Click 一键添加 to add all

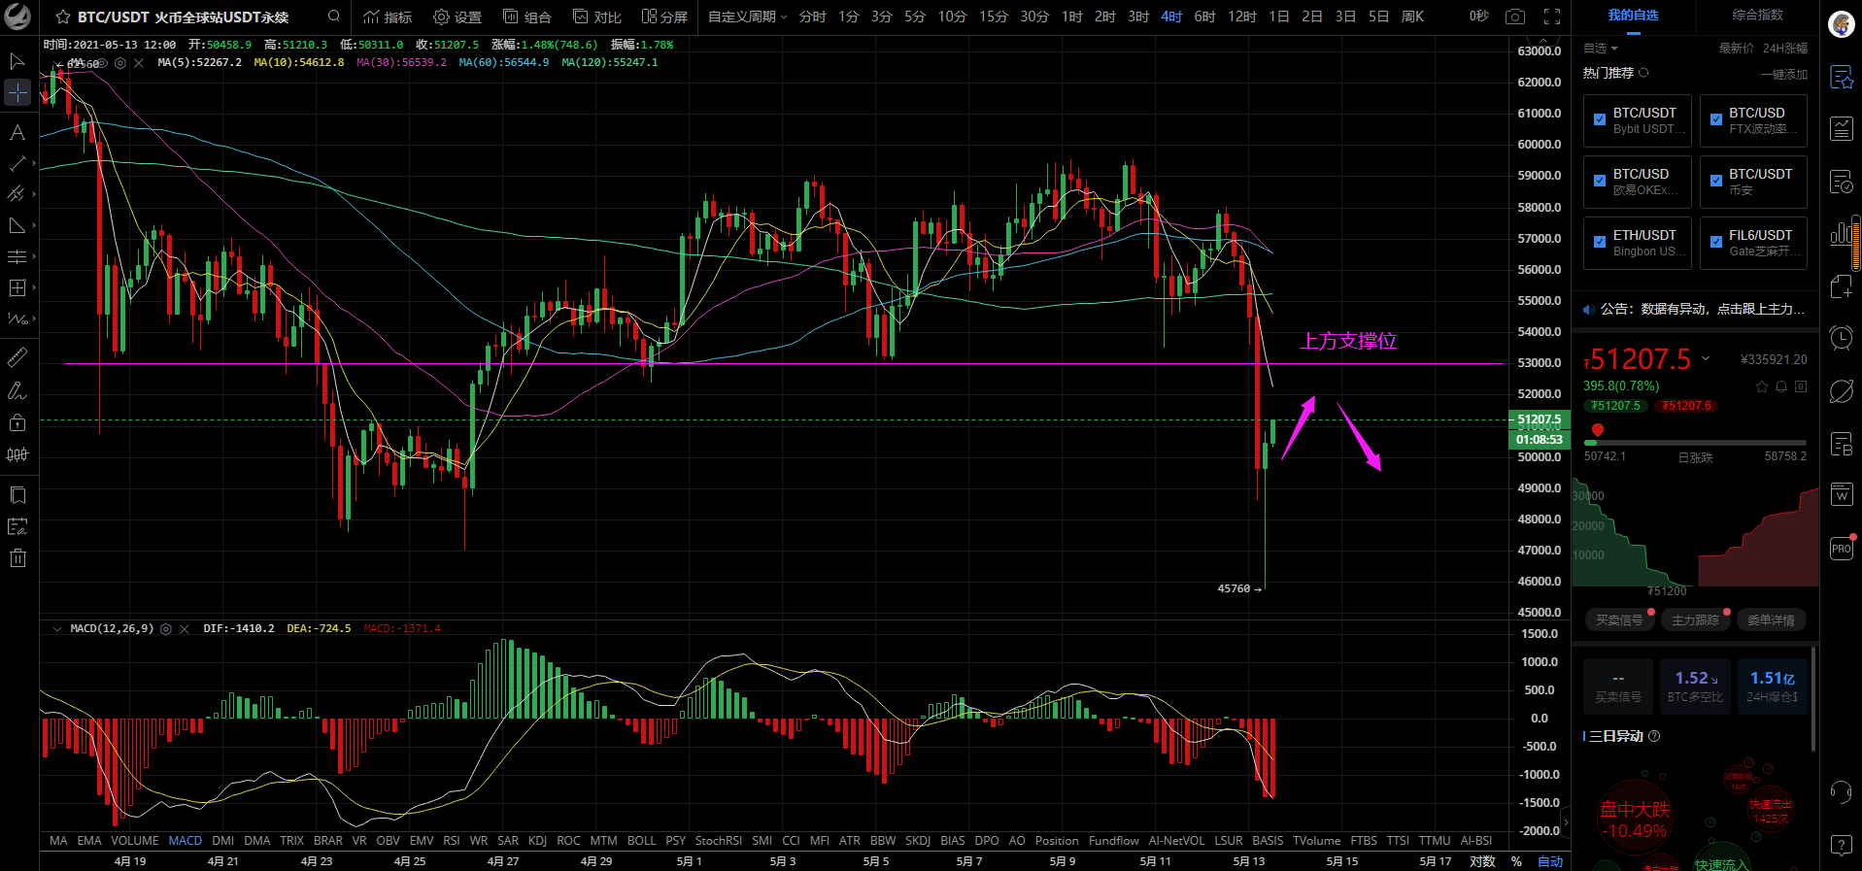(x=1784, y=75)
